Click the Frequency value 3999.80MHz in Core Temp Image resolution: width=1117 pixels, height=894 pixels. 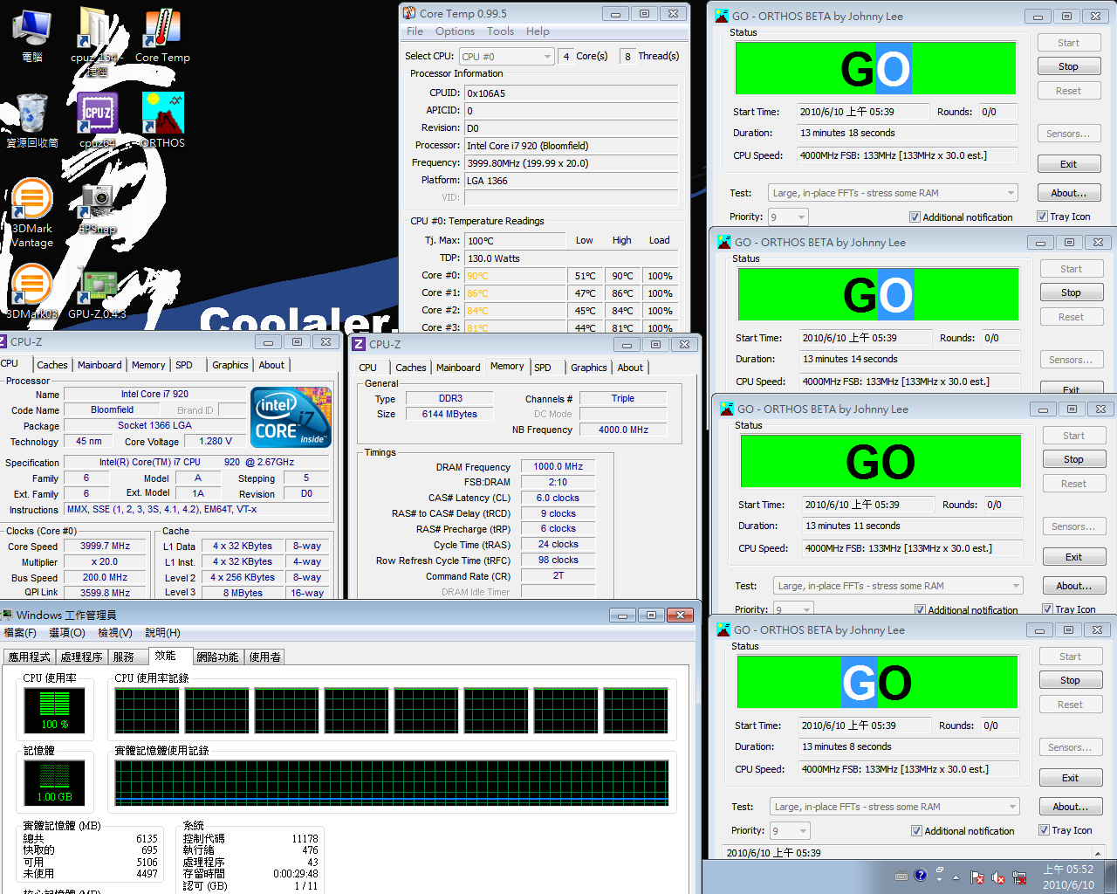point(571,163)
